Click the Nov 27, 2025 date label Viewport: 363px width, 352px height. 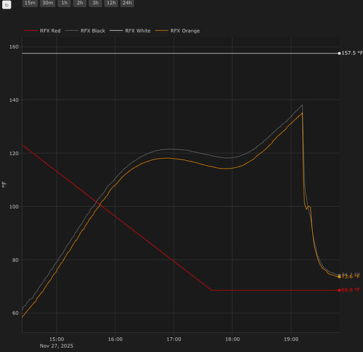point(56,346)
